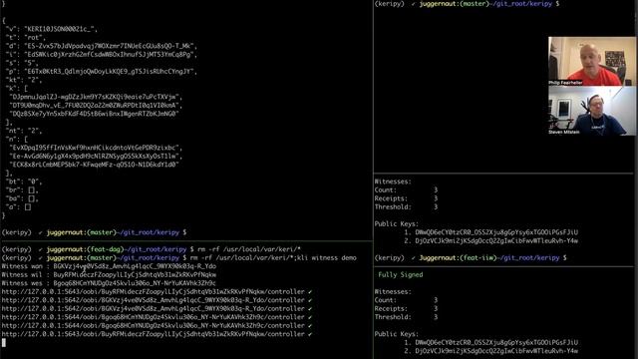Viewport: 638px width, 359px height.
Task: Click public key 1 in the Fully Signed pane
Action: 491,343
